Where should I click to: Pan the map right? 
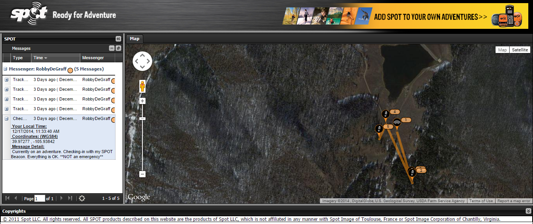(148, 62)
